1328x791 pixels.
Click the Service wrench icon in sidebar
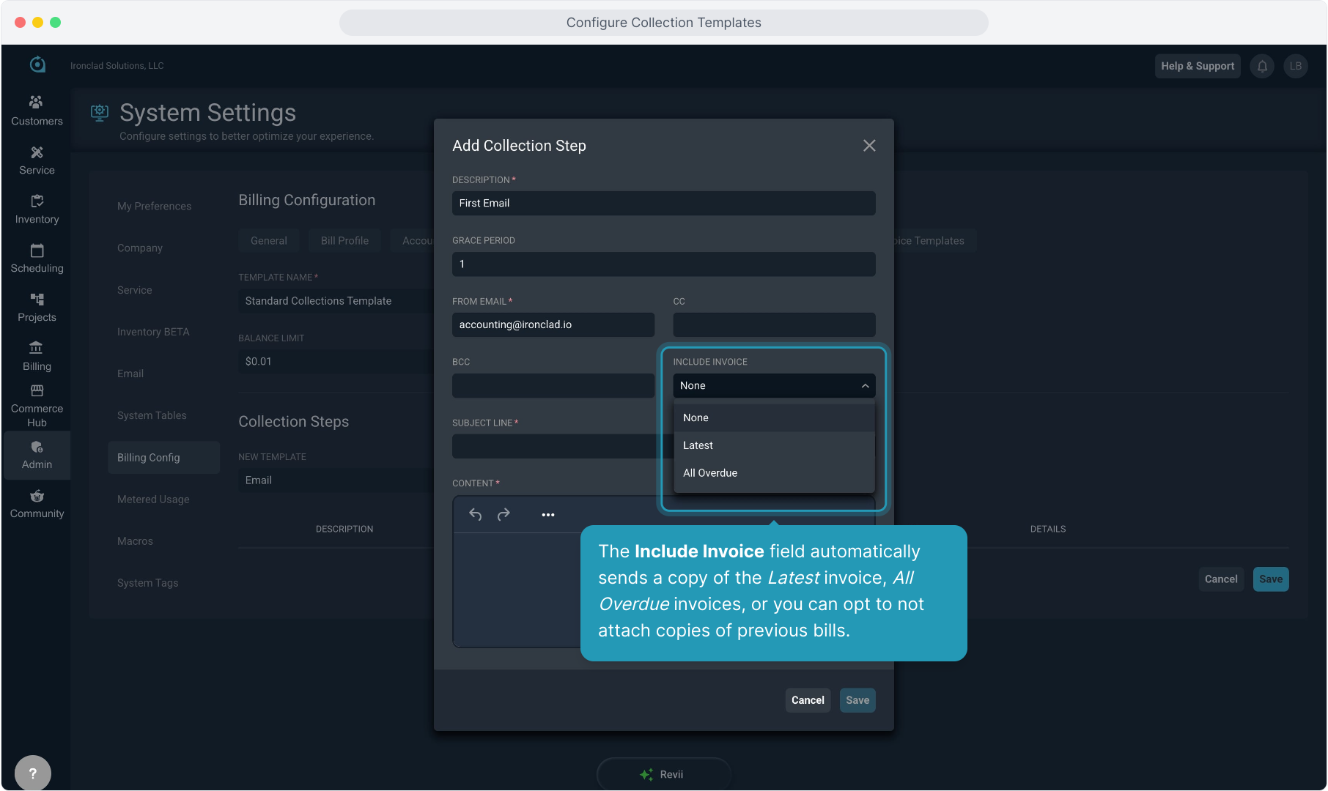tap(37, 152)
